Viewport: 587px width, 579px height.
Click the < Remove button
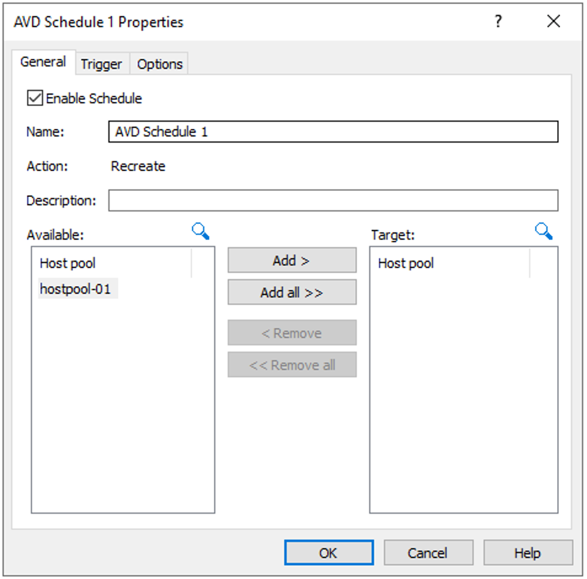[292, 333]
